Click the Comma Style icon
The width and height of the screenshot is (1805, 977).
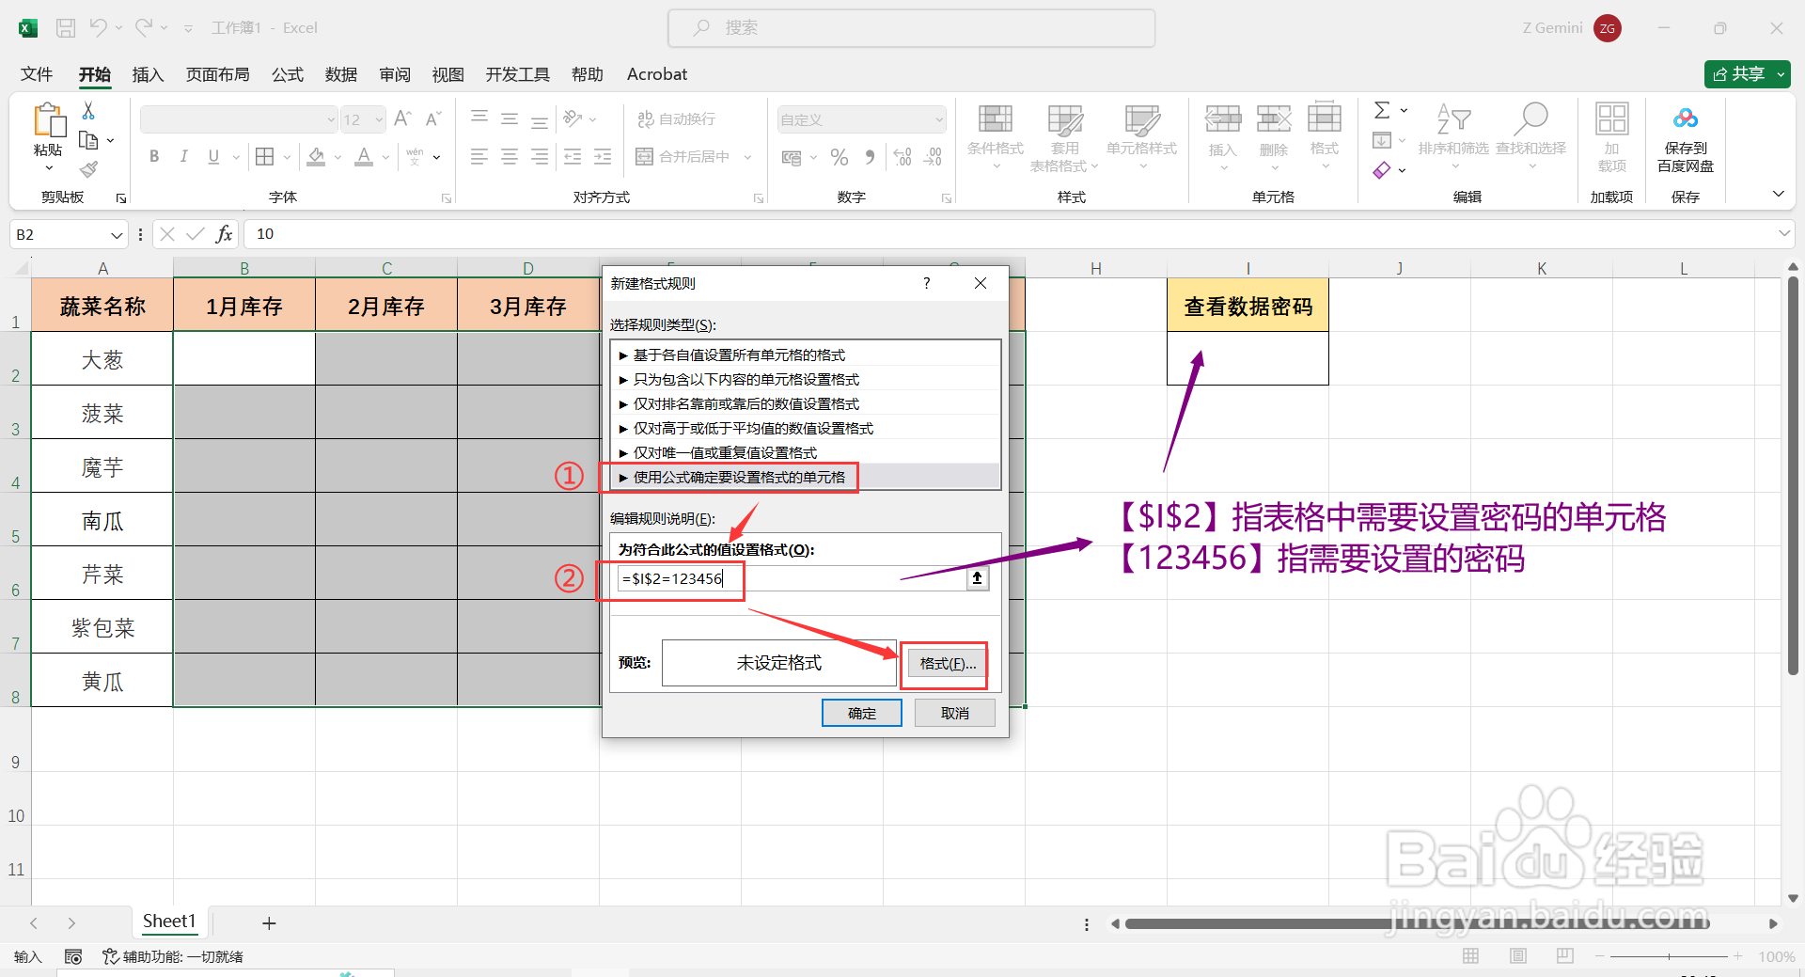click(870, 157)
